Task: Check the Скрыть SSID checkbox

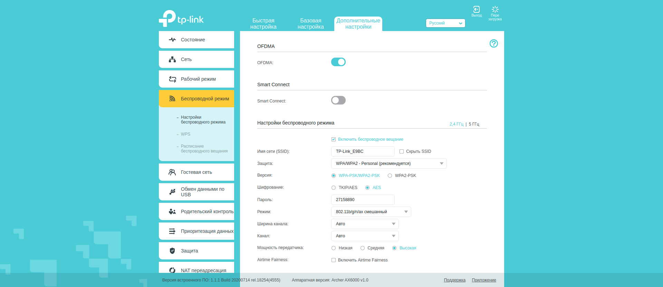Action: [402, 151]
